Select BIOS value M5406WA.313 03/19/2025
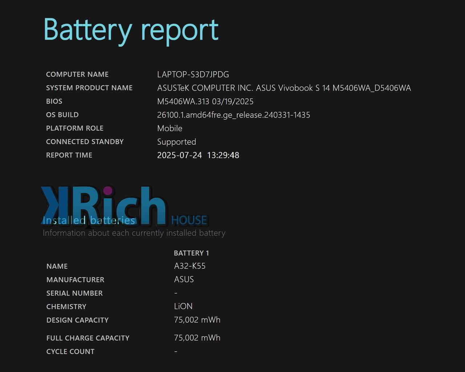Screen dimensions: 465x372 [x=205, y=101]
